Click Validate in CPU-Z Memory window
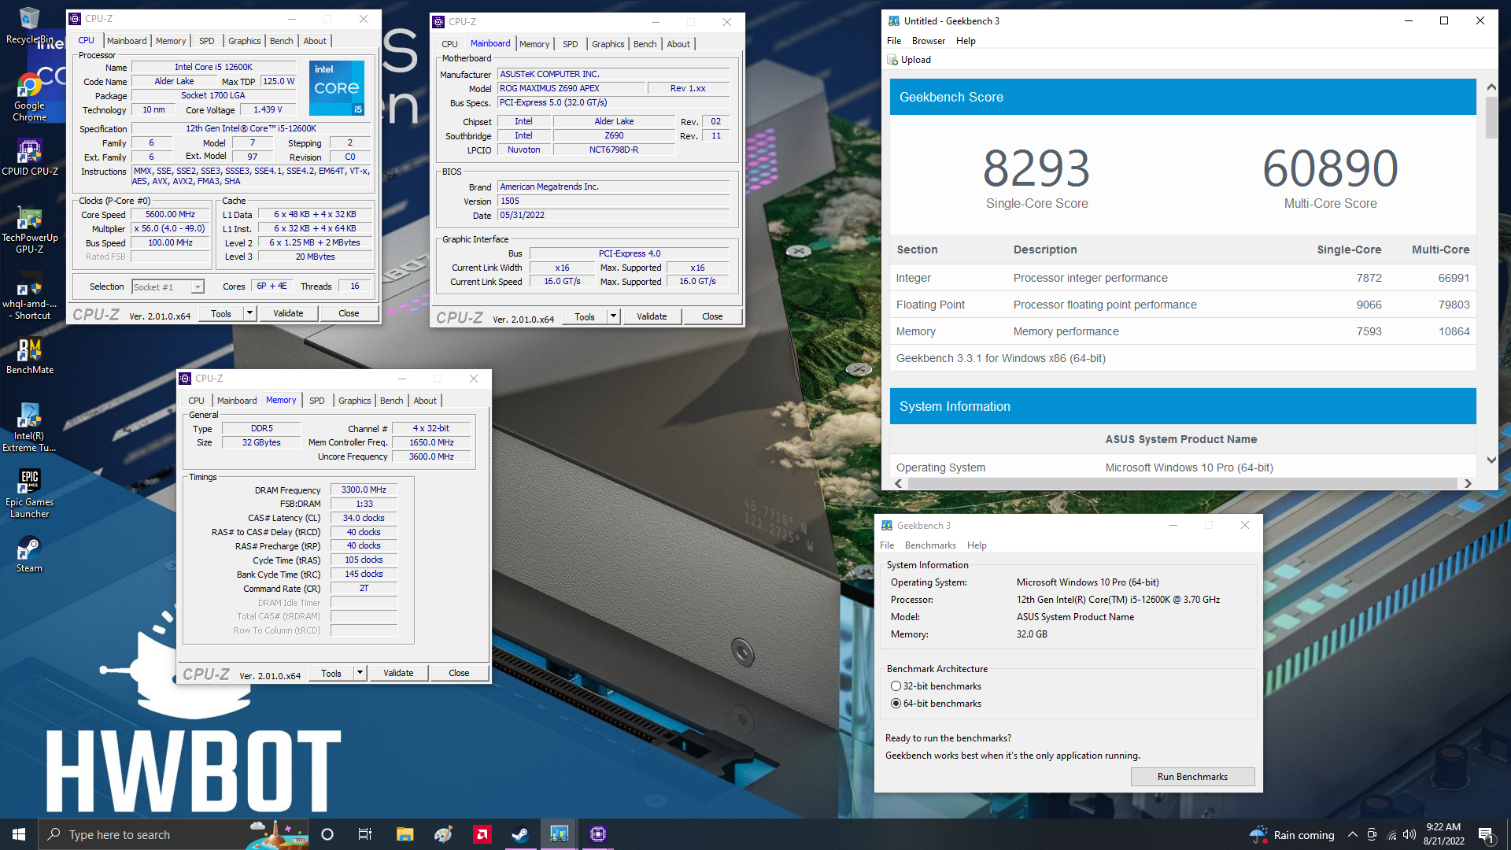This screenshot has height=850, width=1511. pos(398,673)
